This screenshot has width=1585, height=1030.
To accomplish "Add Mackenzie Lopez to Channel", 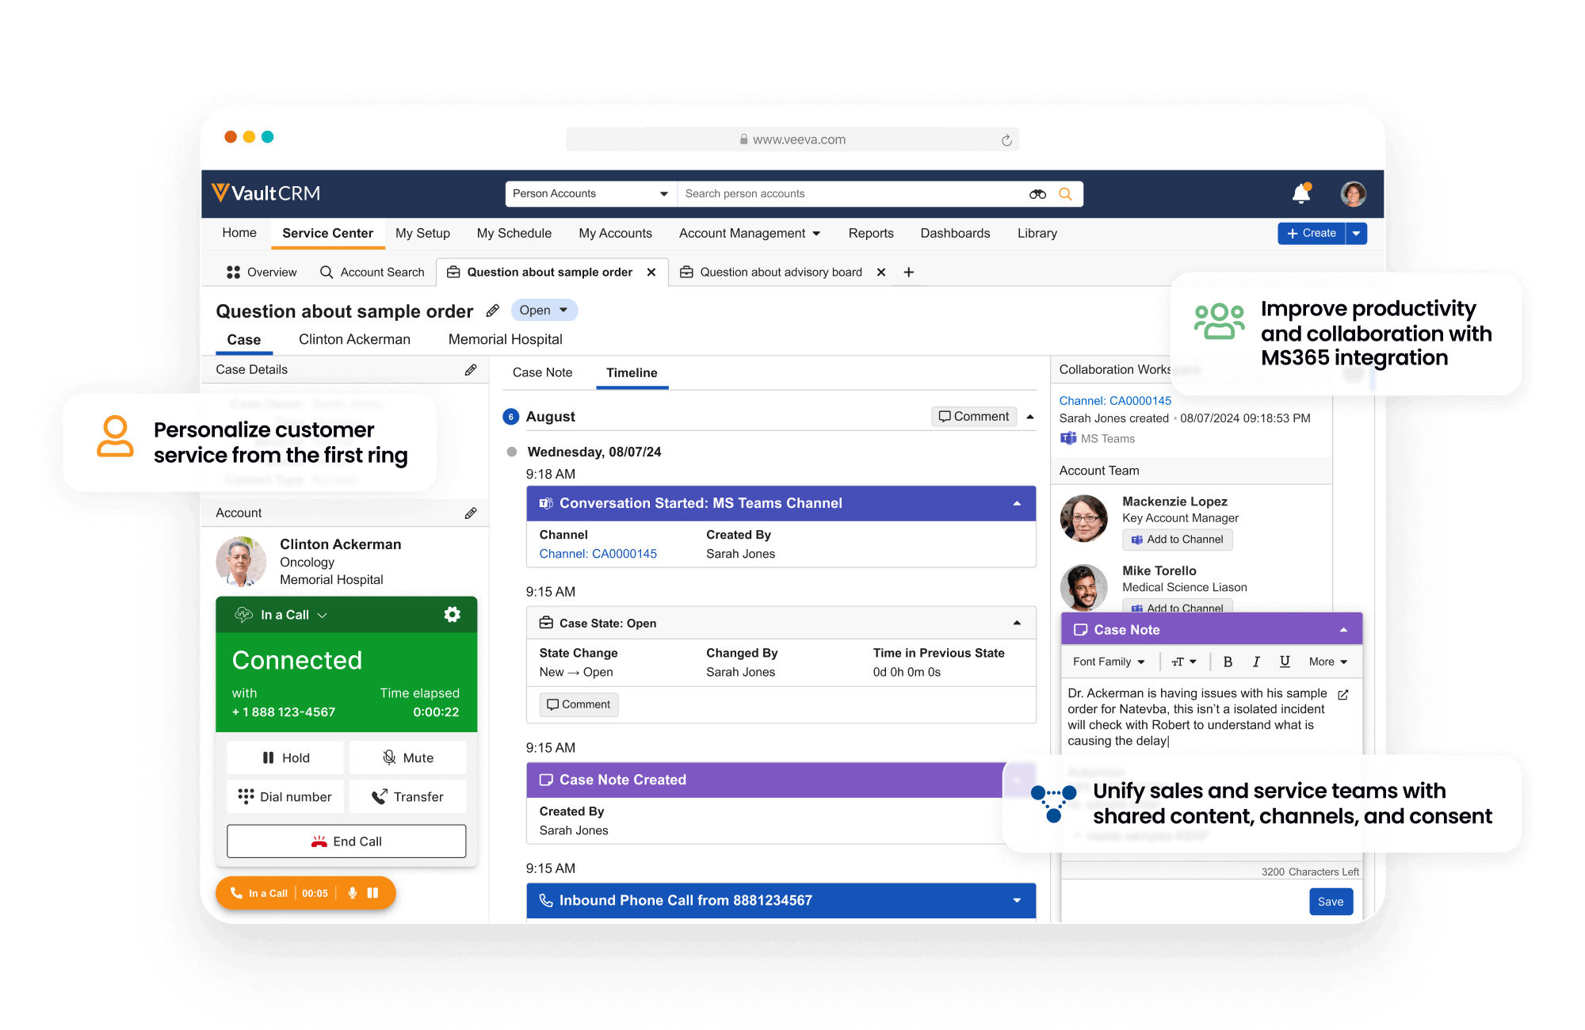I will click(1177, 540).
